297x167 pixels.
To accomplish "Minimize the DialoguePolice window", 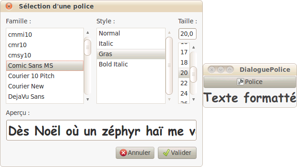I will pyautogui.click(x=221, y=70).
